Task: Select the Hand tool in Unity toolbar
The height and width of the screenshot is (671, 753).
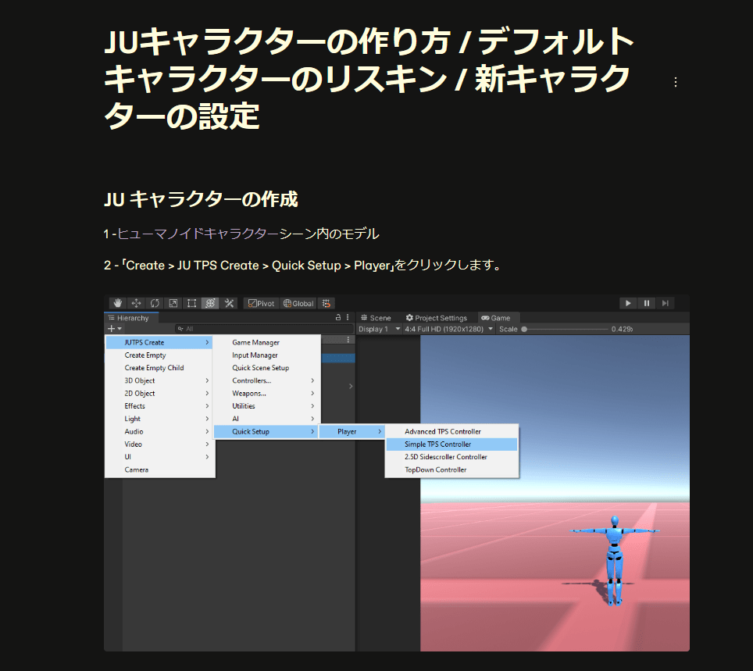Action: click(x=118, y=303)
